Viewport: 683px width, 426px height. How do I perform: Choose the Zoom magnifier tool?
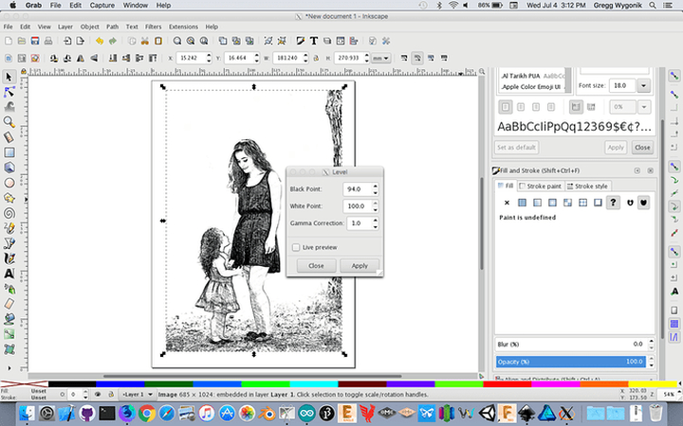click(x=9, y=122)
